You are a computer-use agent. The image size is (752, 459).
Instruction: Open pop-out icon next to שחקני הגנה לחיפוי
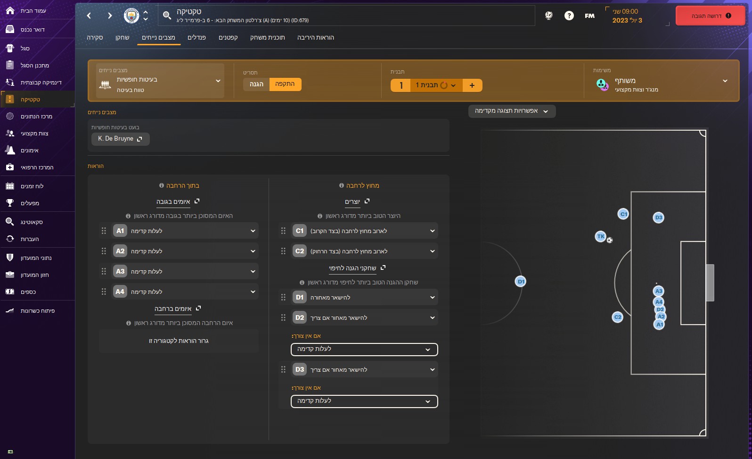(x=383, y=267)
